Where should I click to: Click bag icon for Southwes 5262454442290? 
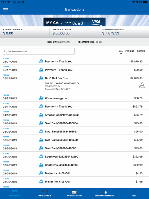pyautogui.click(x=41, y=157)
